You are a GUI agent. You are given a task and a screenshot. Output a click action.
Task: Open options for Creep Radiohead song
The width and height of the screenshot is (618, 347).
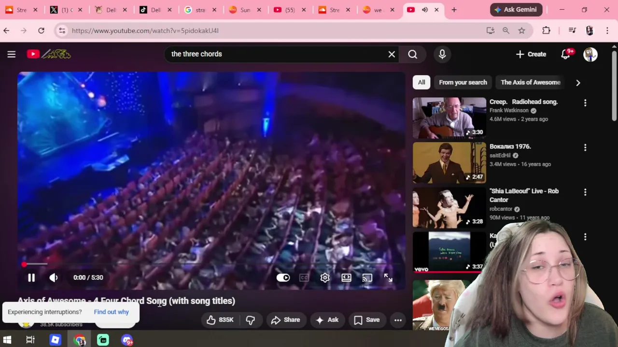click(585, 103)
